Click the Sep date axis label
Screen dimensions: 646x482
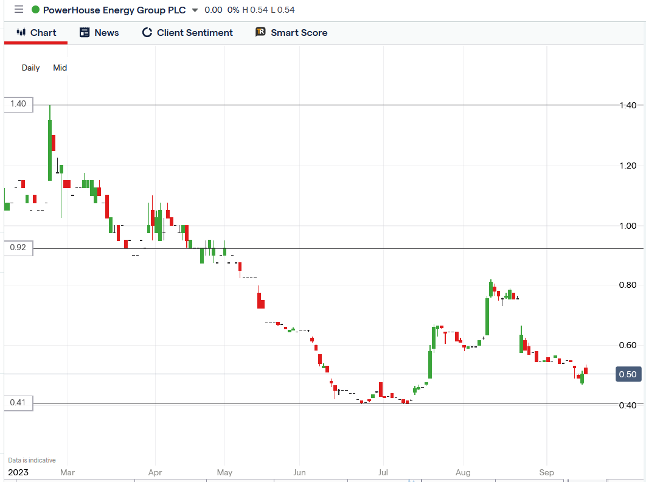(x=547, y=472)
